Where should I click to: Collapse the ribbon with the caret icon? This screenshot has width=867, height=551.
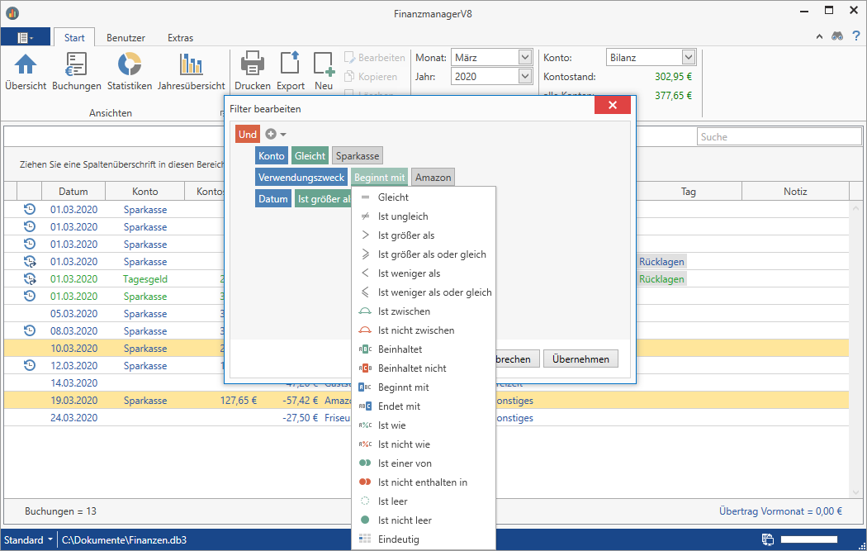[x=819, y=36]
